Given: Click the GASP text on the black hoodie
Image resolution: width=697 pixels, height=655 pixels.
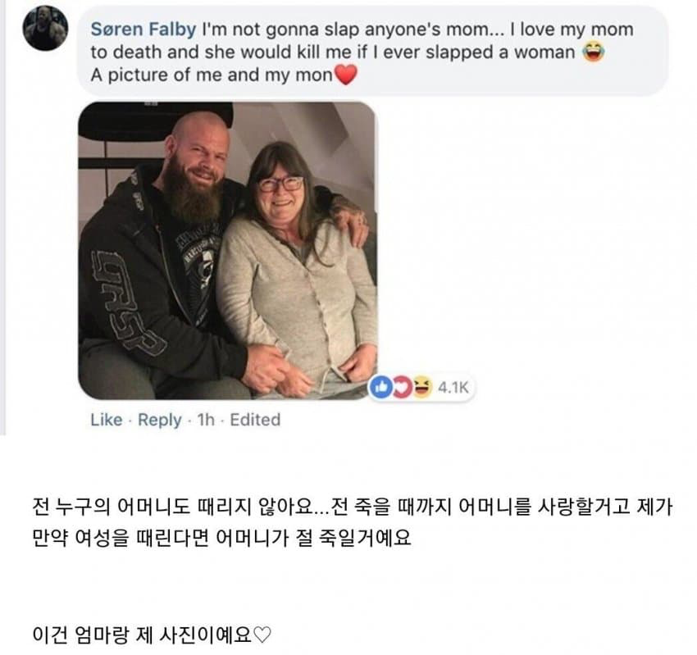Looking at the screenshot, I should tap(125, 302).
